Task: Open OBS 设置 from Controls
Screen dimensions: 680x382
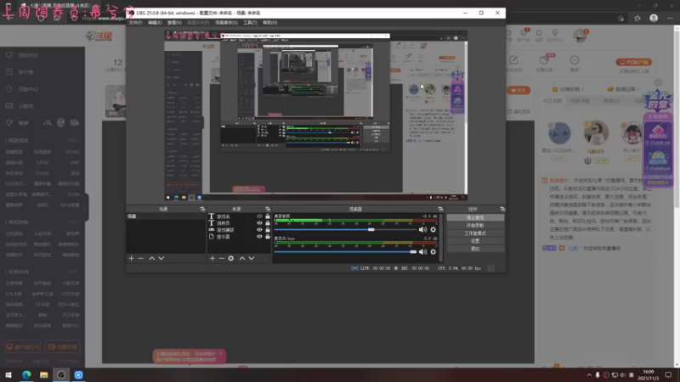Action: [475, 241]
